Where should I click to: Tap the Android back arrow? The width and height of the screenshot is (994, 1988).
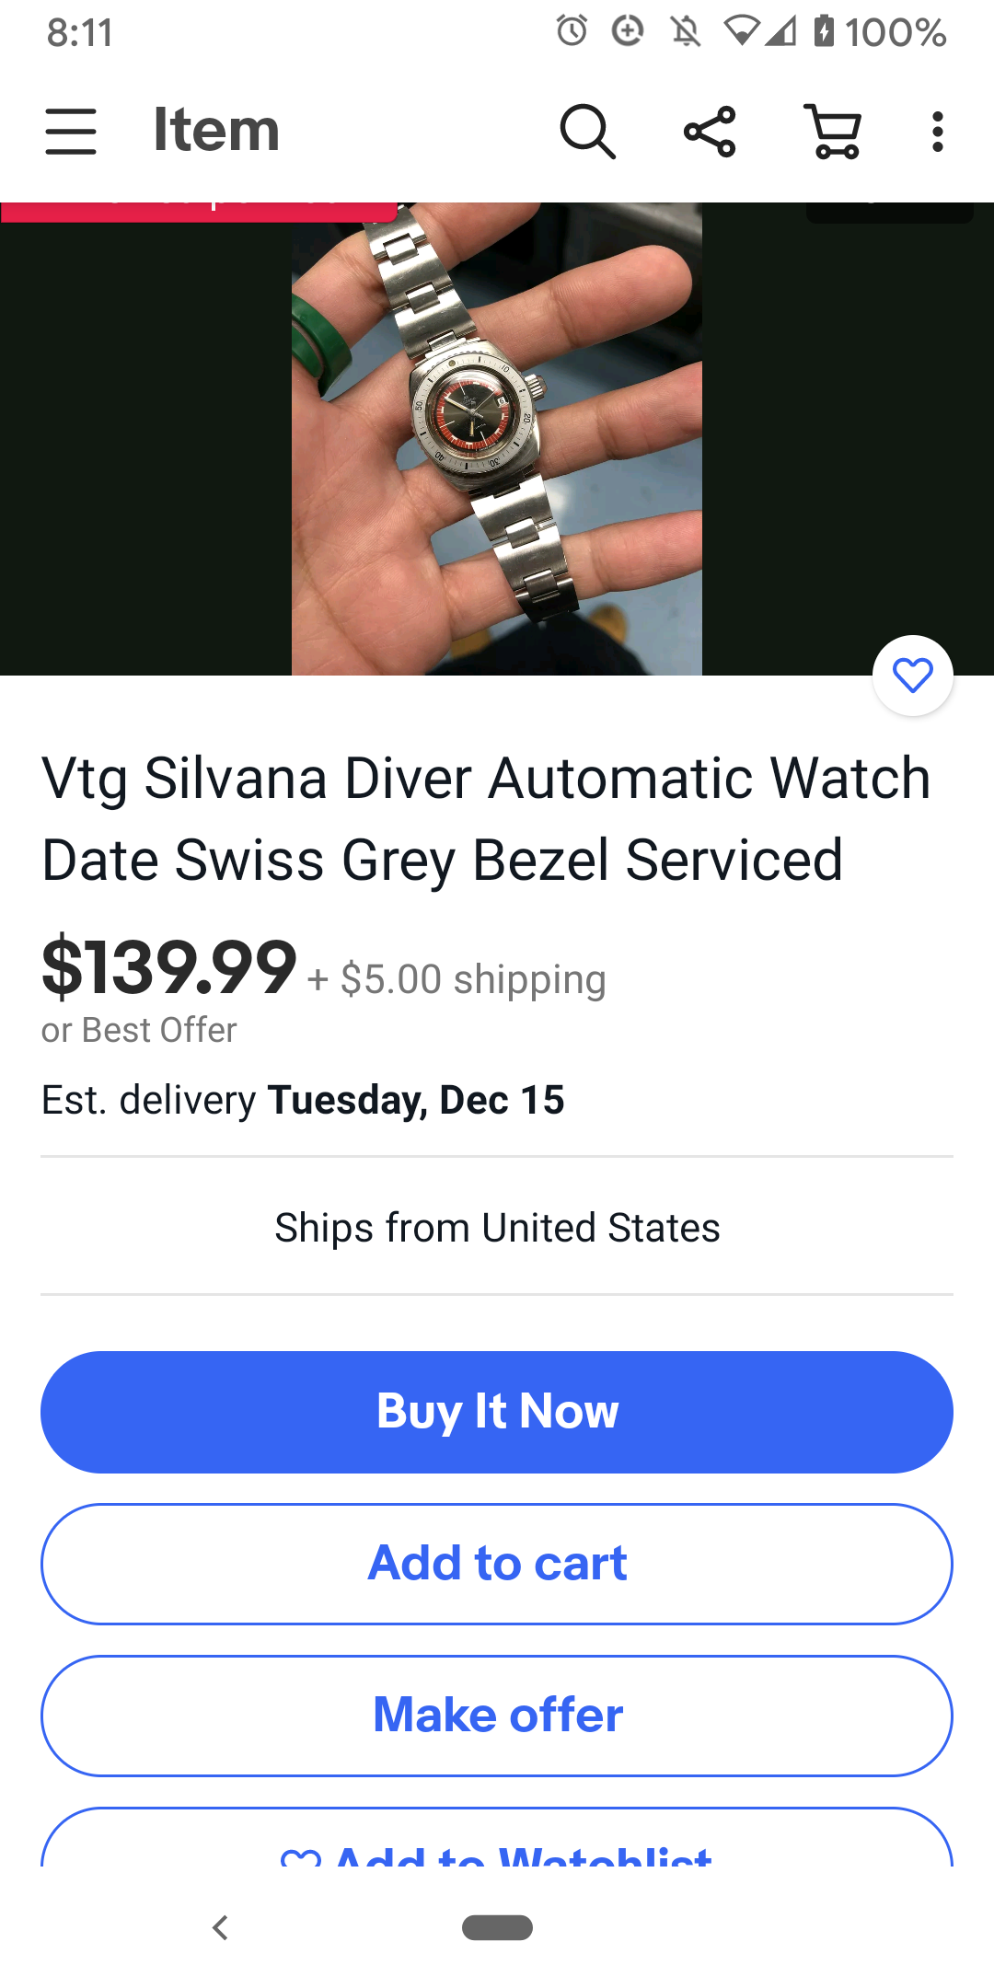point(219,1927)
